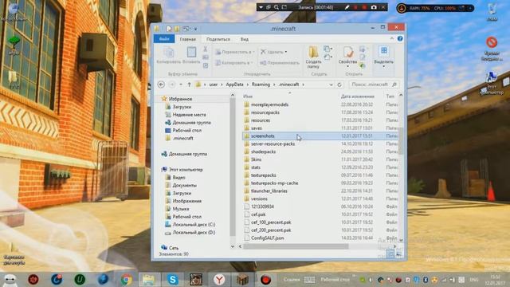Select Домашняя группа tree node
510x287 pixels.
tap(188, 154)
